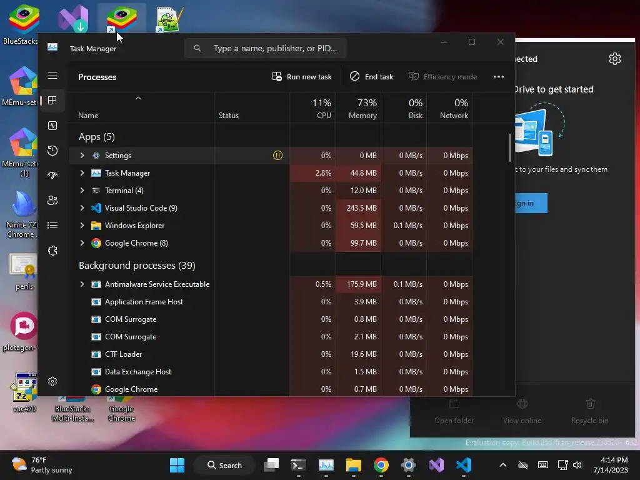Click touch keyboard icon in system tray
Image resolution: width=640 pixels, height=480 pixels.
[543, 465]
